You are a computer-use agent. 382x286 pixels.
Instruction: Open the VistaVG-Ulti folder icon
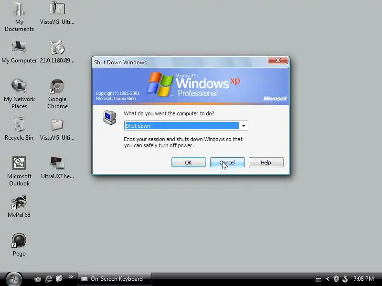57,129
